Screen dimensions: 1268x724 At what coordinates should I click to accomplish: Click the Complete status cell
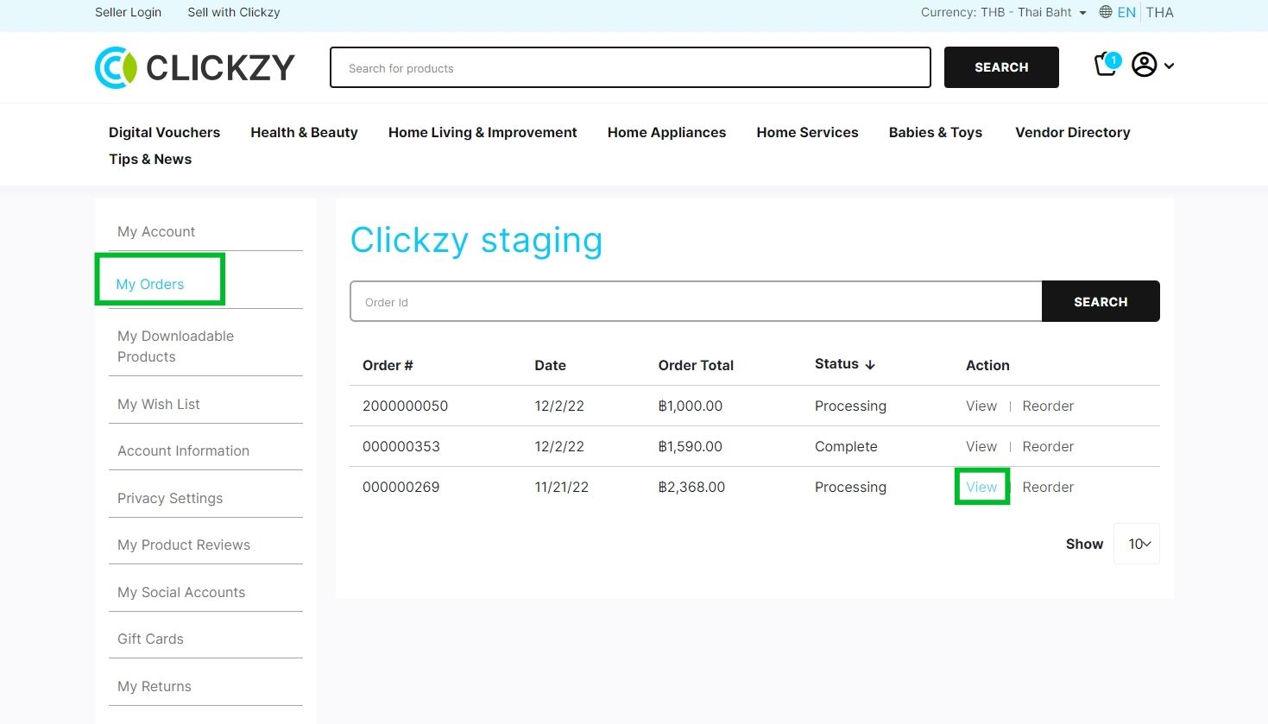[846, 446]
